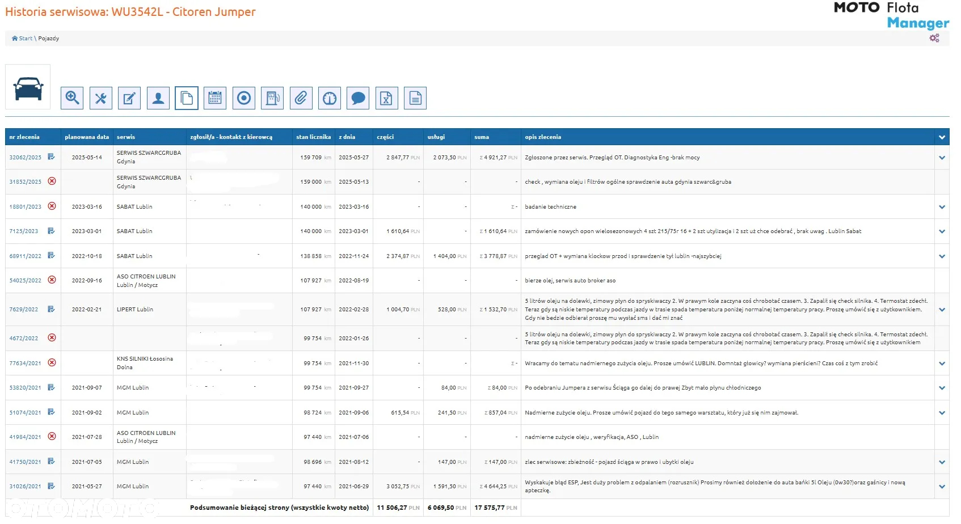The height and width of the screenshot is (524, 961).
Task: Open the tire circle icon
Action: [x=244, y=98]
